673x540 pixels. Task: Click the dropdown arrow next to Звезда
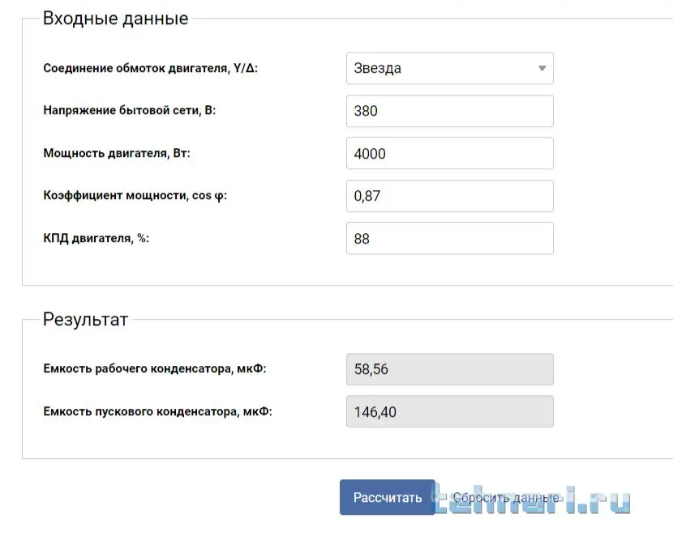[x=542, y=69]
